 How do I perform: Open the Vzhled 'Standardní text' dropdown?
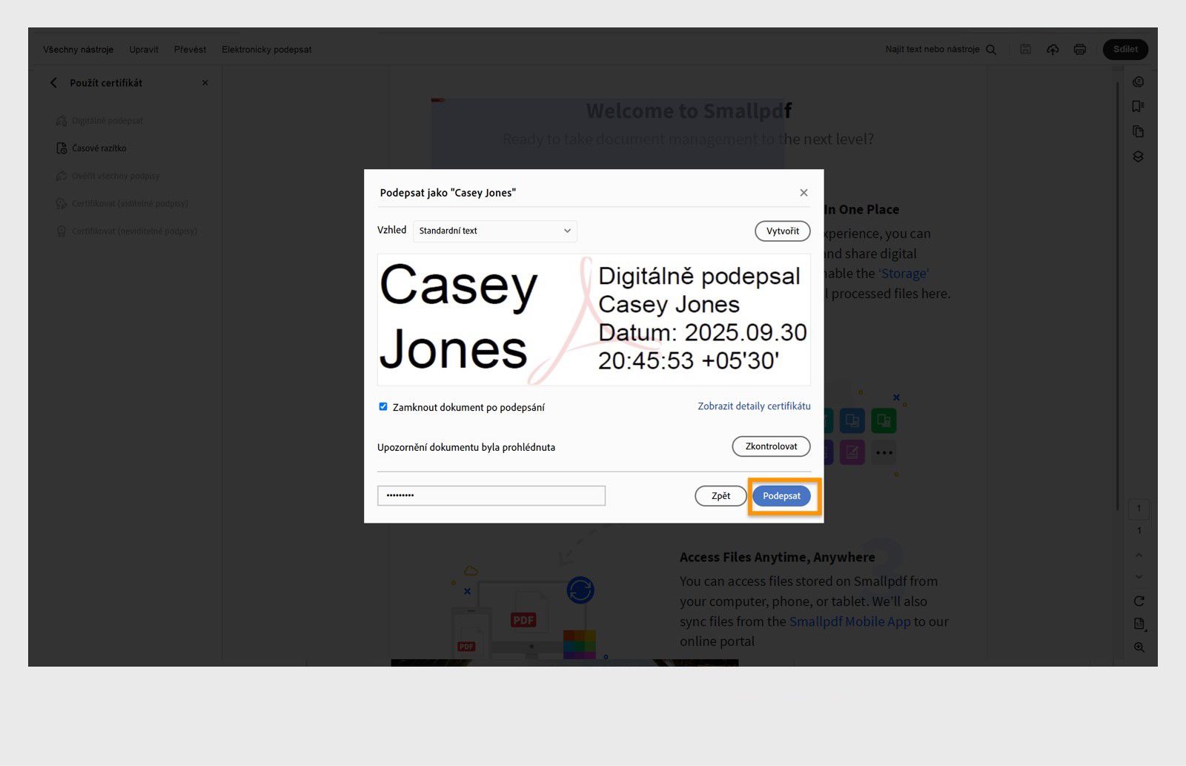[x=494, y=231]
